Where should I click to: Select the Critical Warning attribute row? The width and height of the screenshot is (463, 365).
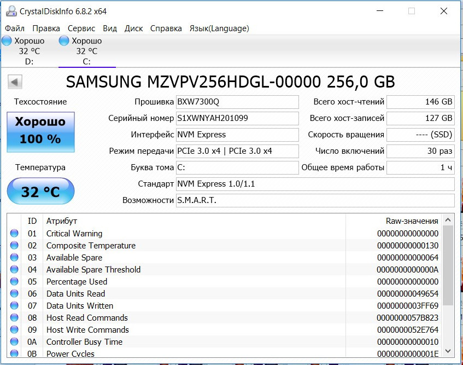225,234
